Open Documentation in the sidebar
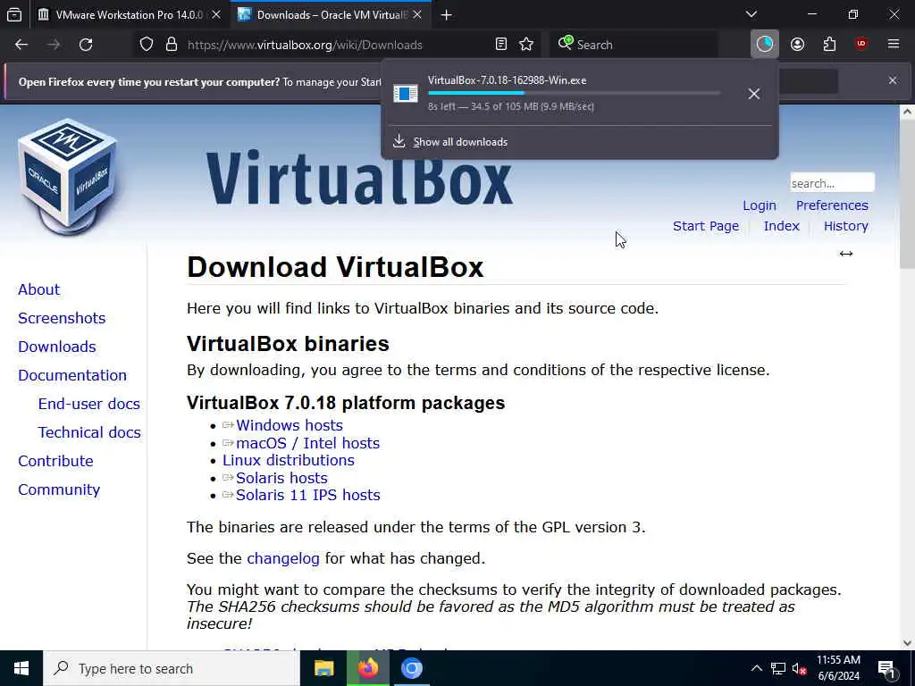915x686 pixels. (x=71, y=375)
